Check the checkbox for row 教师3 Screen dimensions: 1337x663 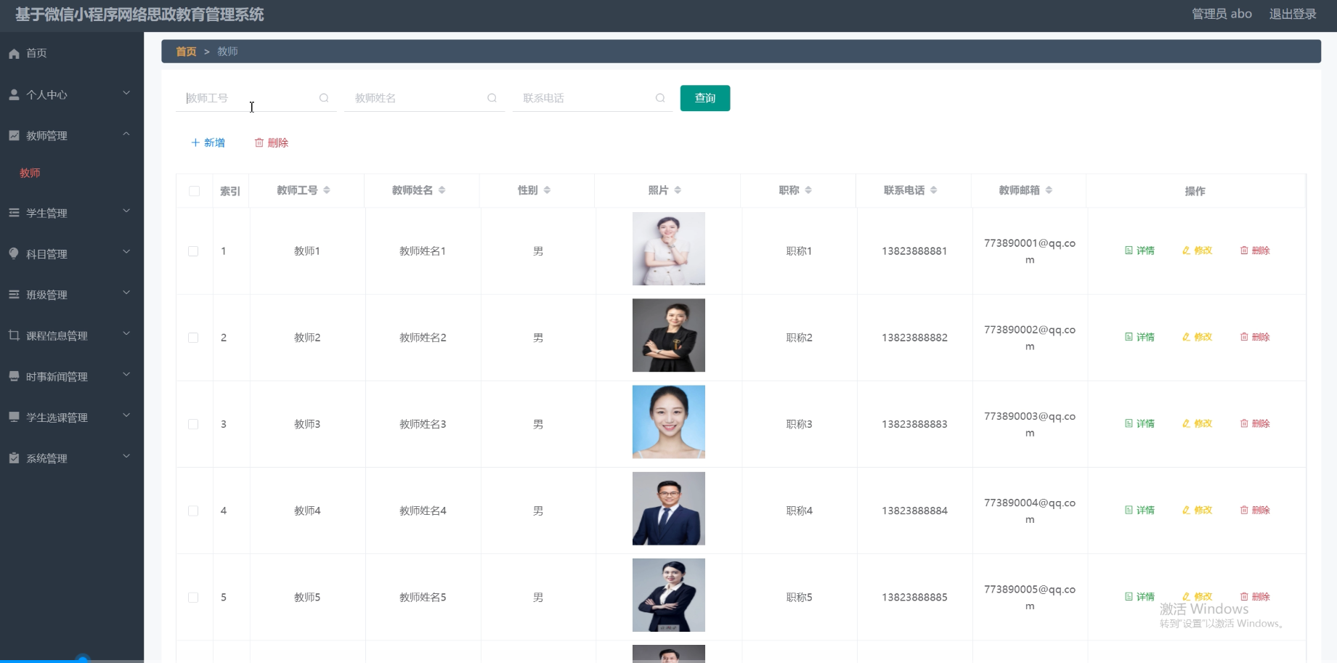pyautogui.click(x=193, y=424)
